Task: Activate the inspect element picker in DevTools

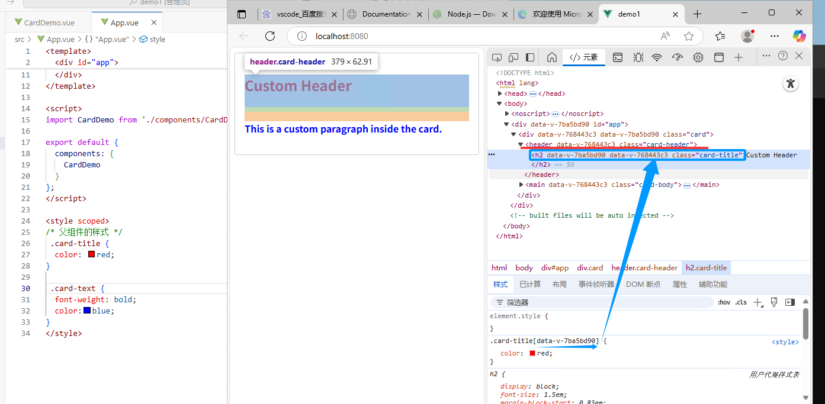Action: 497,57
